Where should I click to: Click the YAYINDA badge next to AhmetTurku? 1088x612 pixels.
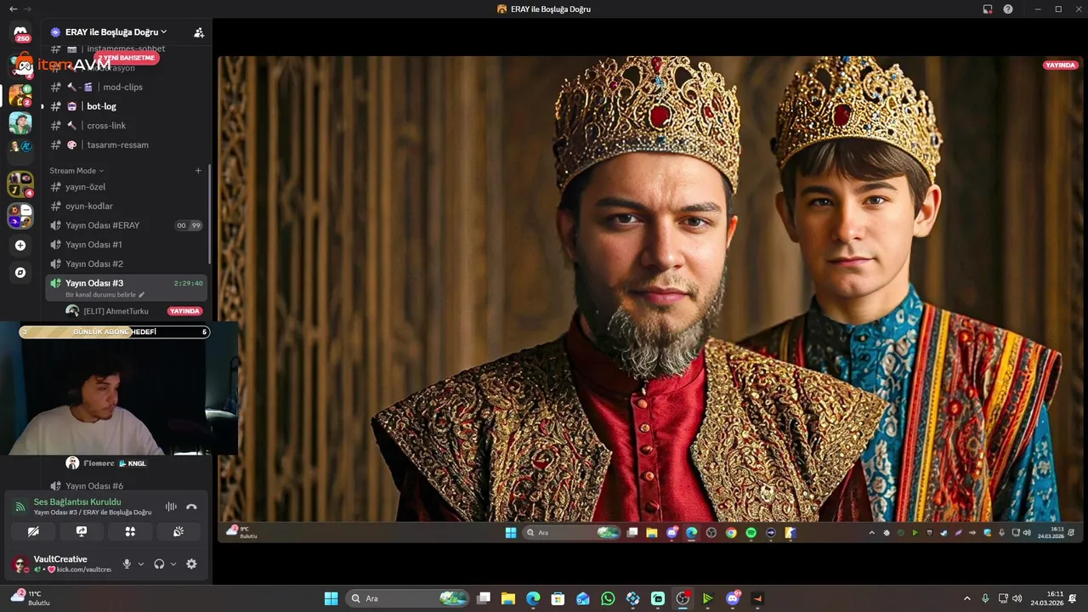click(x=184, y=311)
